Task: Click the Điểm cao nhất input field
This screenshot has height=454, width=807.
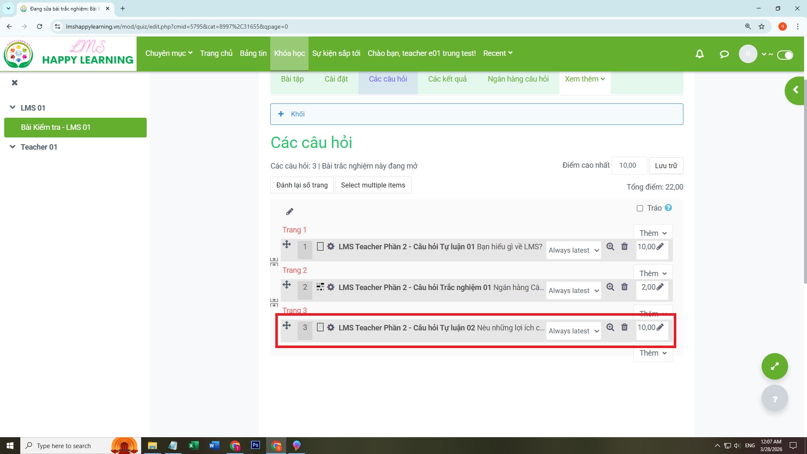Action: coord(628,166)
